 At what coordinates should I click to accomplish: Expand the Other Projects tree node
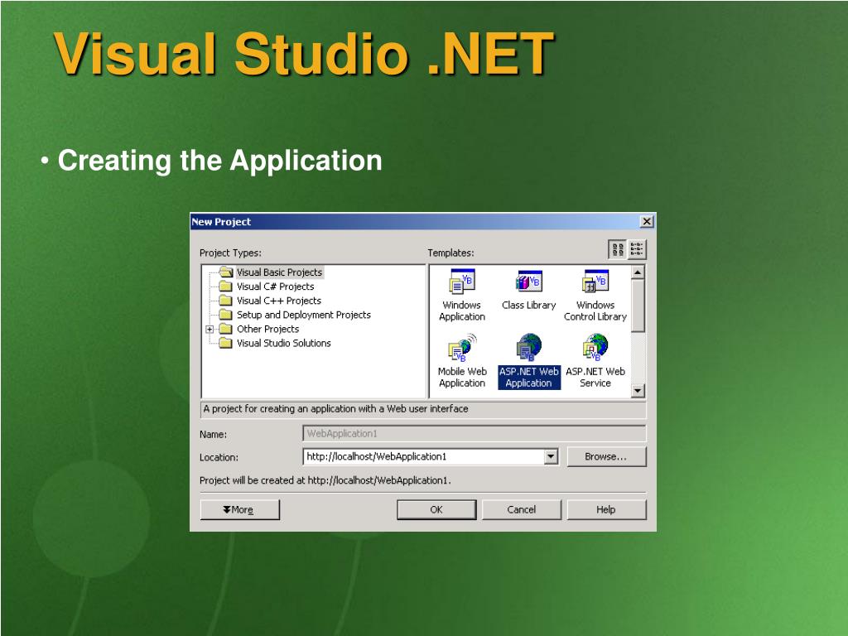click(210, 329)
